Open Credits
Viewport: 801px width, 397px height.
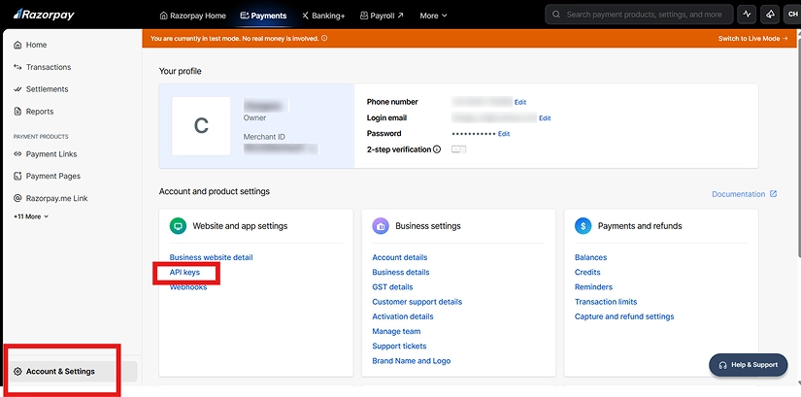click(x=587, y=273)
